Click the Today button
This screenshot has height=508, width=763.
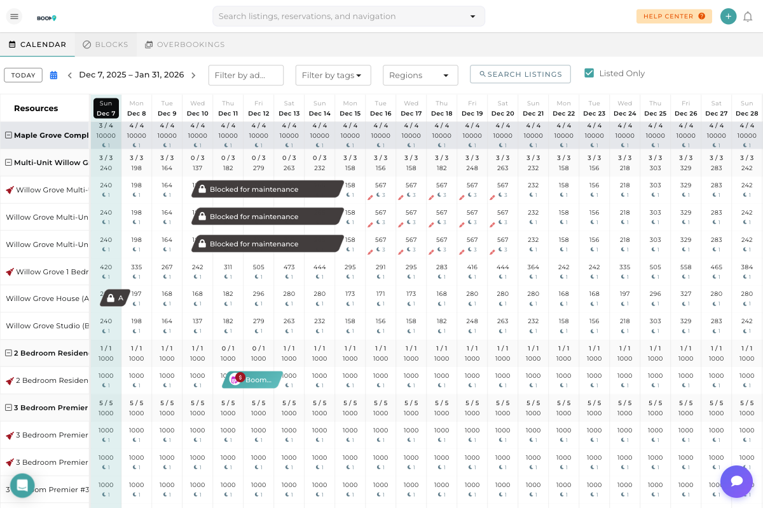(23, 75)
